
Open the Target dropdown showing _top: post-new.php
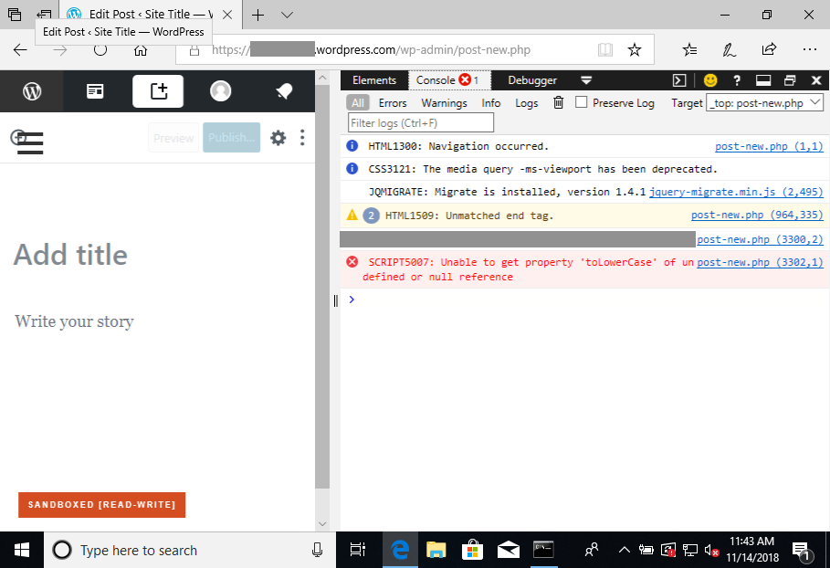coord(764,102)
